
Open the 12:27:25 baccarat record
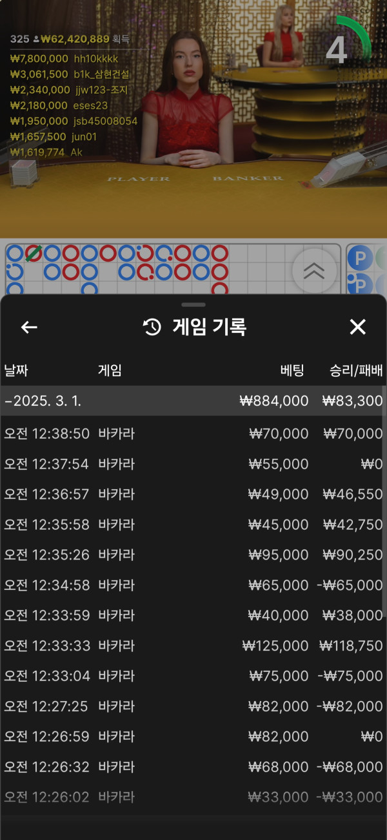[x=192, y=706]
